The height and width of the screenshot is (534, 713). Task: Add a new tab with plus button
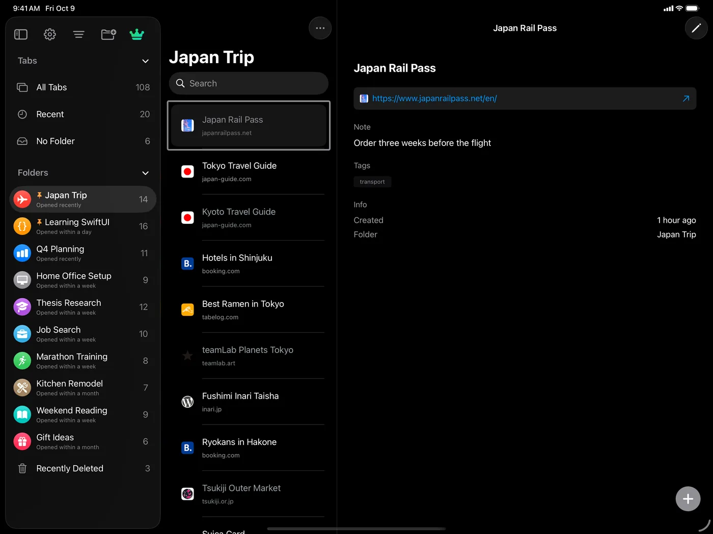coord(688,499)
